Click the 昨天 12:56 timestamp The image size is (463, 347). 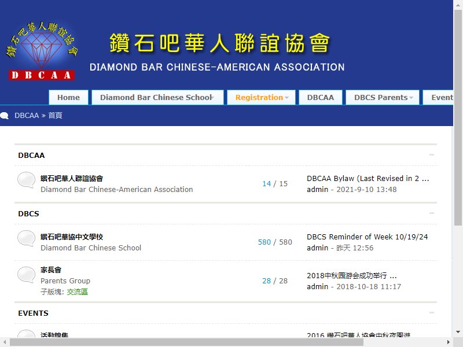click(x=355, y=248)
